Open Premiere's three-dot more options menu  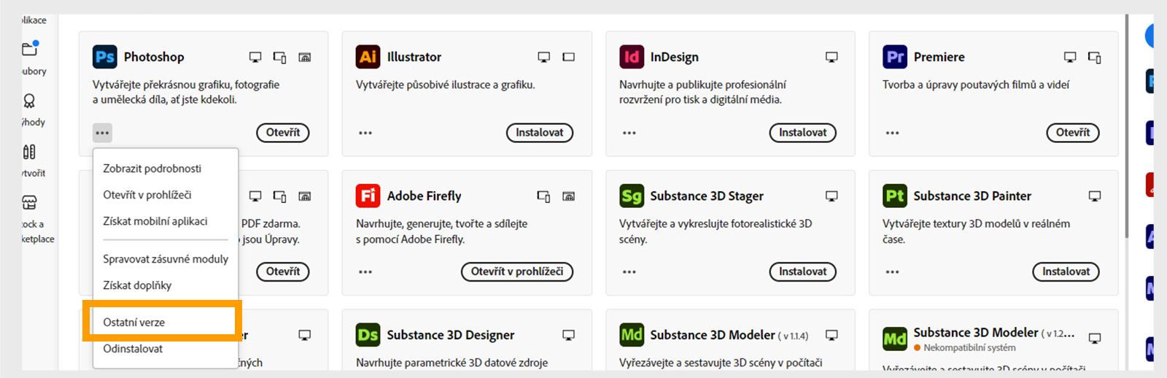tap(893, 133)
